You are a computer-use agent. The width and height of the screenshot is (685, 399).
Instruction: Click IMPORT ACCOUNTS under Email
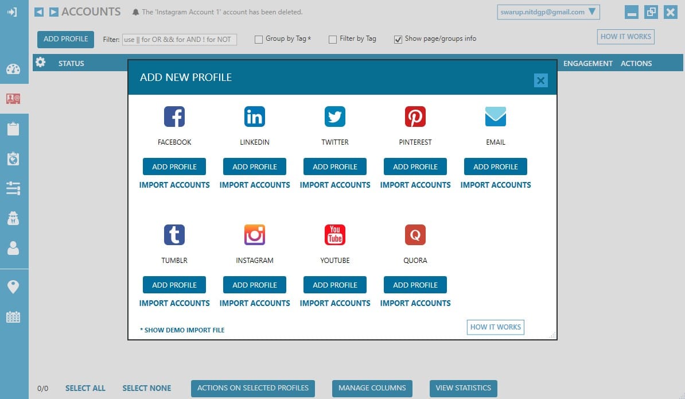[496, 185]
